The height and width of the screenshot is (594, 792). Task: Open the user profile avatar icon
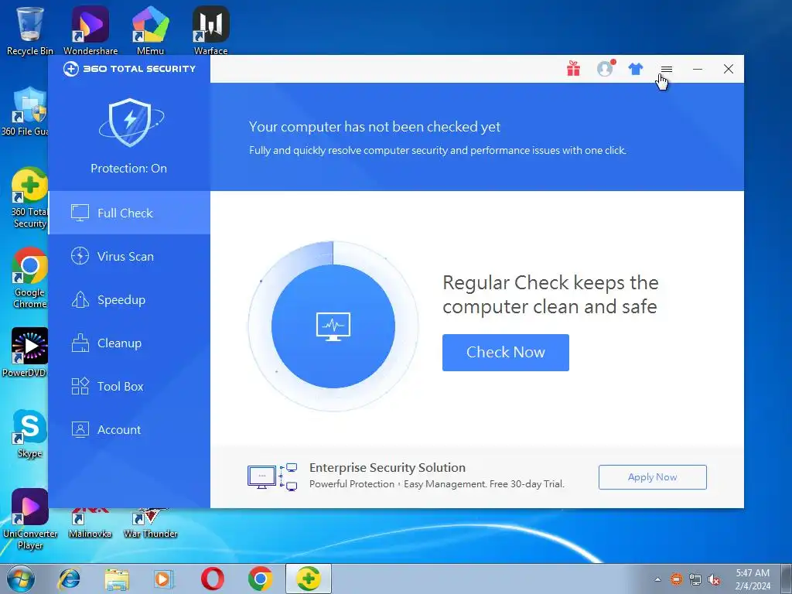click(x=605, y=69)
